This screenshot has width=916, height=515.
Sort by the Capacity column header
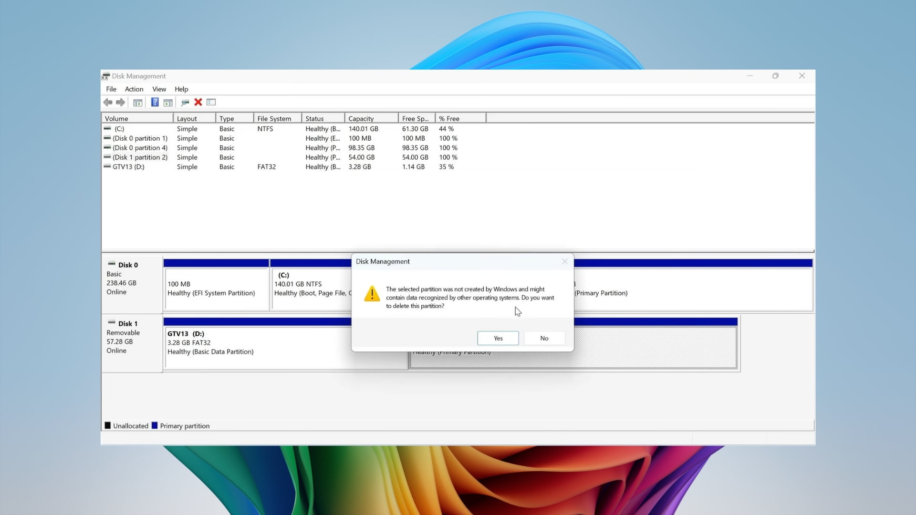(x=372, y=118)
